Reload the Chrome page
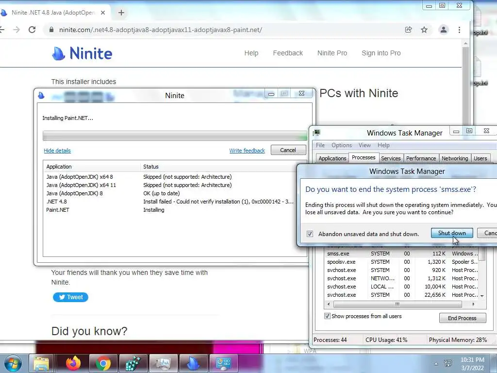This screenshot has width=497, height=373. [32, 30]
